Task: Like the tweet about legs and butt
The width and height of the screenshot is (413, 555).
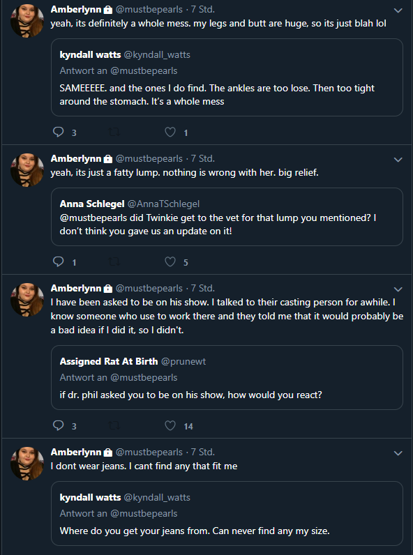Action: click(170, 132)
